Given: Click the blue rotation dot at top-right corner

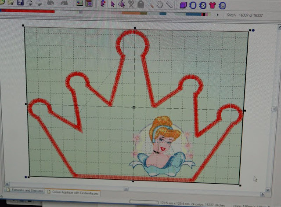Looking at the screenshot, I should tap(253, 30).
